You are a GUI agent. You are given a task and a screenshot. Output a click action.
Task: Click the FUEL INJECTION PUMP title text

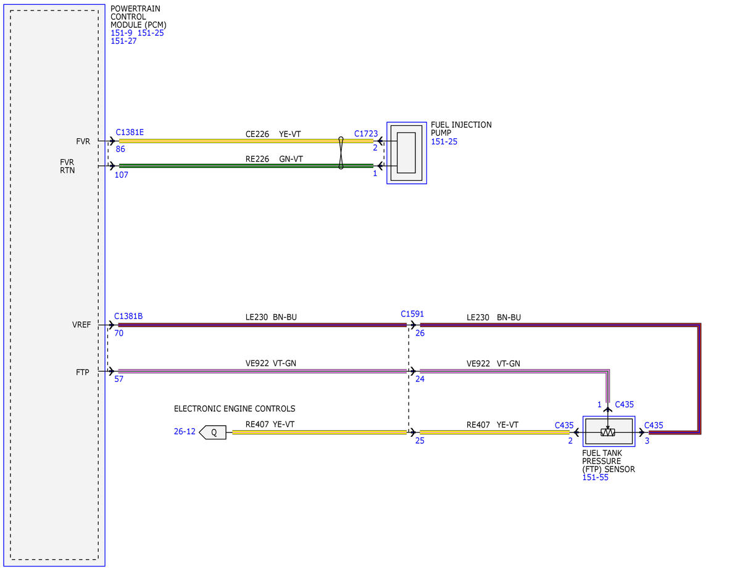point(461,129)
